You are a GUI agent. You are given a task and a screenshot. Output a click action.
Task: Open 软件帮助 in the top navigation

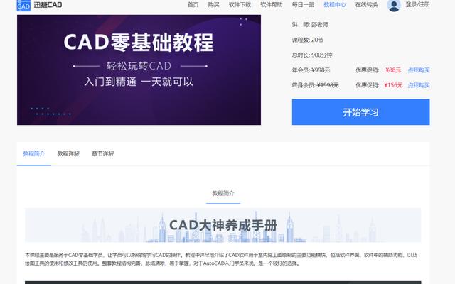tap(272, 5)
